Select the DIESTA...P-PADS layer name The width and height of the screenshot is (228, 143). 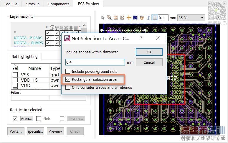[x=28, y=38]
